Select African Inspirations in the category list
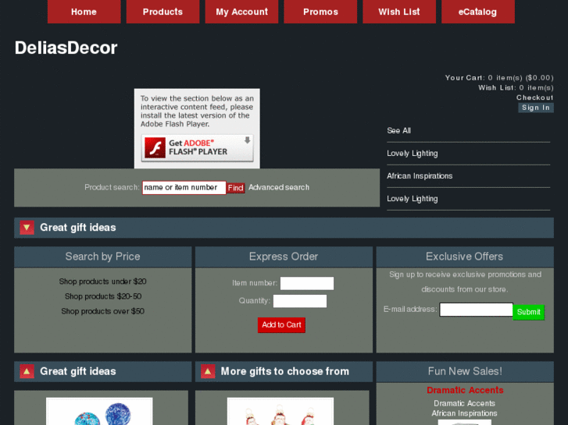The height and width of the screenshot is (425, 568). click(x=420, y=175)
